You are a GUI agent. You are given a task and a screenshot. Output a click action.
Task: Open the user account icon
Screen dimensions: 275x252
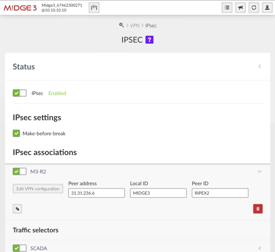point(267,8)
